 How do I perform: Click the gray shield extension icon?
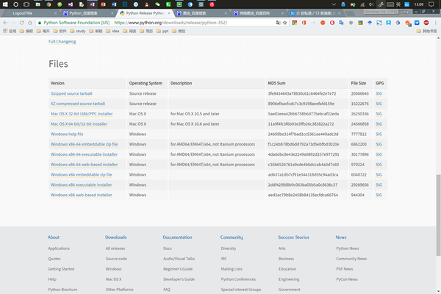[x=351, y=23]
